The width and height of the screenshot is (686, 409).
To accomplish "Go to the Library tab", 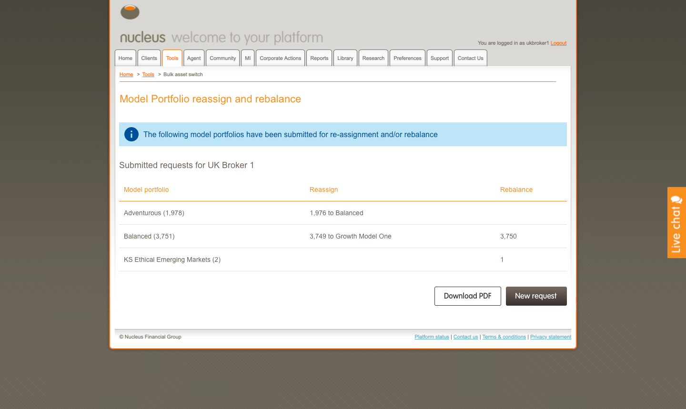I will [345, 58].
